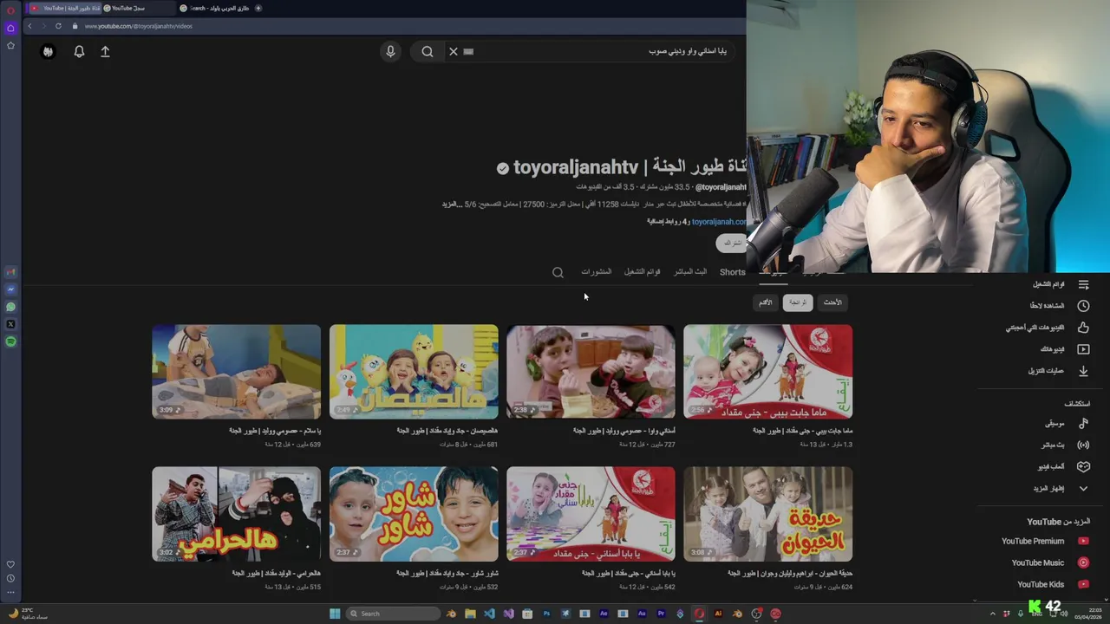The image size is (1110, 624).
Task: Open Illustrator from the taskbar
Action: tap(718, 614)
